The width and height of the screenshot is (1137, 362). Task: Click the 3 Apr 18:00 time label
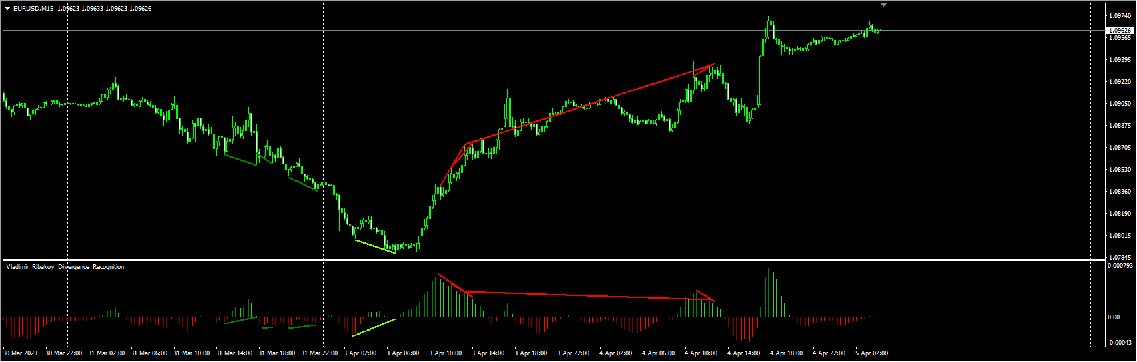530,353
